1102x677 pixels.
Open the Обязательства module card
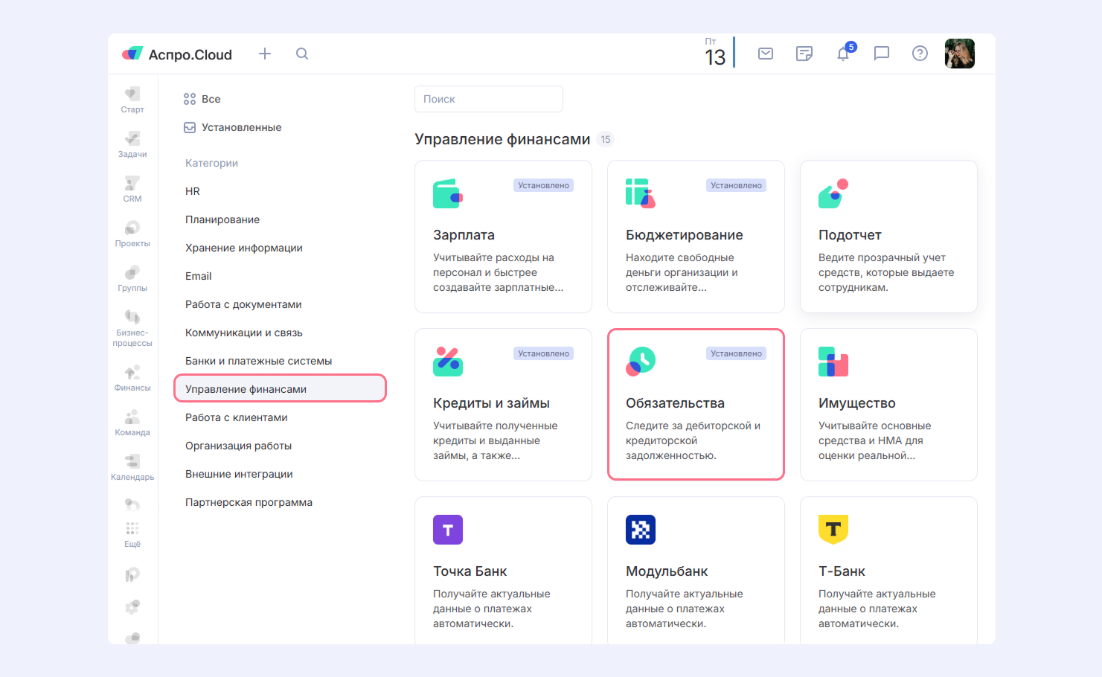[x=696, y=404]
